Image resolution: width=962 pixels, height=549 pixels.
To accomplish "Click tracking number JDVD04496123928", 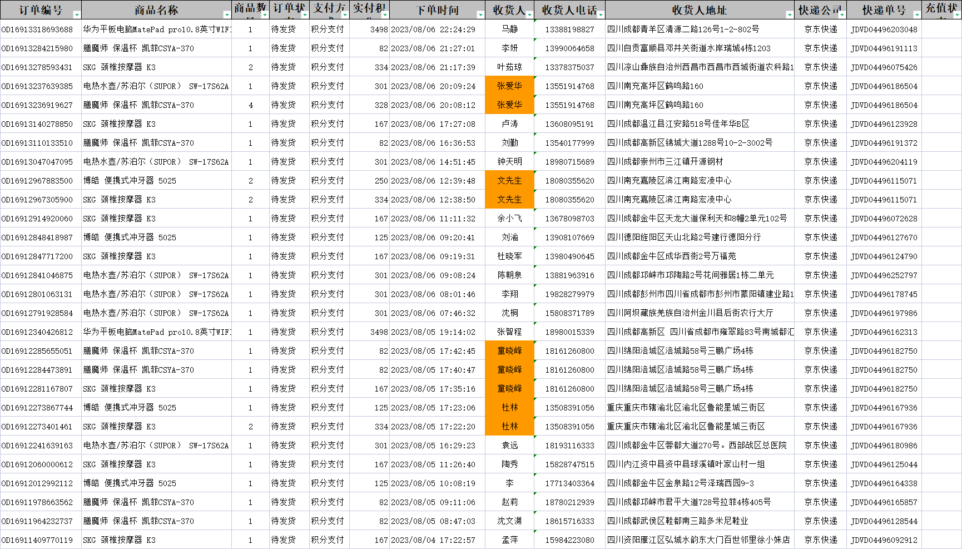I will pyautogui.click(x=884, y=124).
